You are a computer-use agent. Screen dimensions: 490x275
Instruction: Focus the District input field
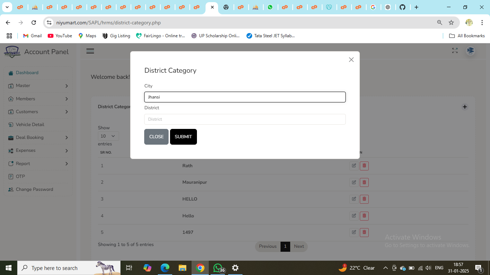(x=245, y=119)
